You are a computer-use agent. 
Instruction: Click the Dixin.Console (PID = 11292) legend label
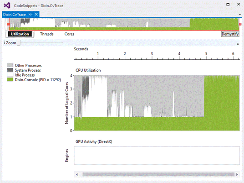click(x=38, y=80)
